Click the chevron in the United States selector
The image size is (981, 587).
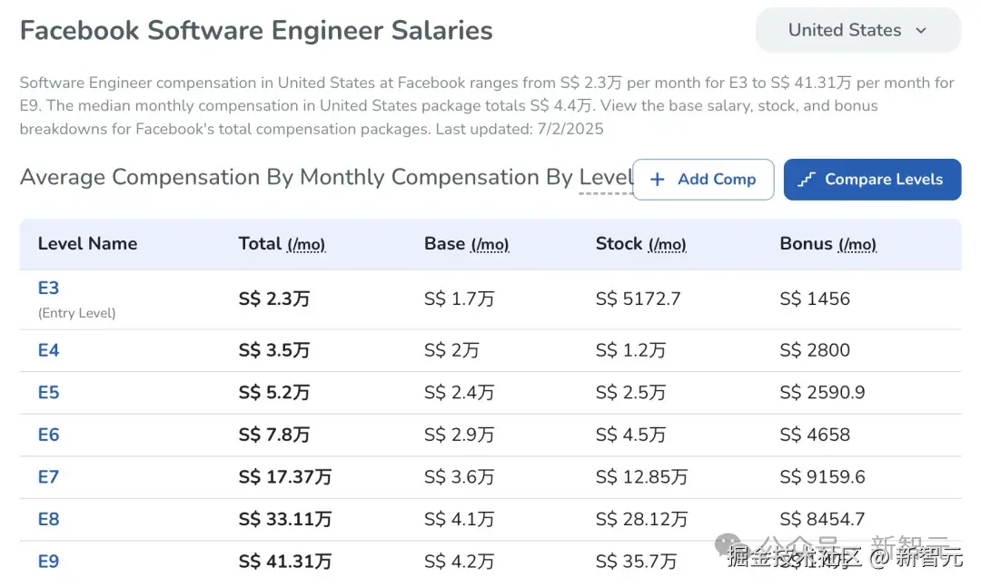click(921, 31)
